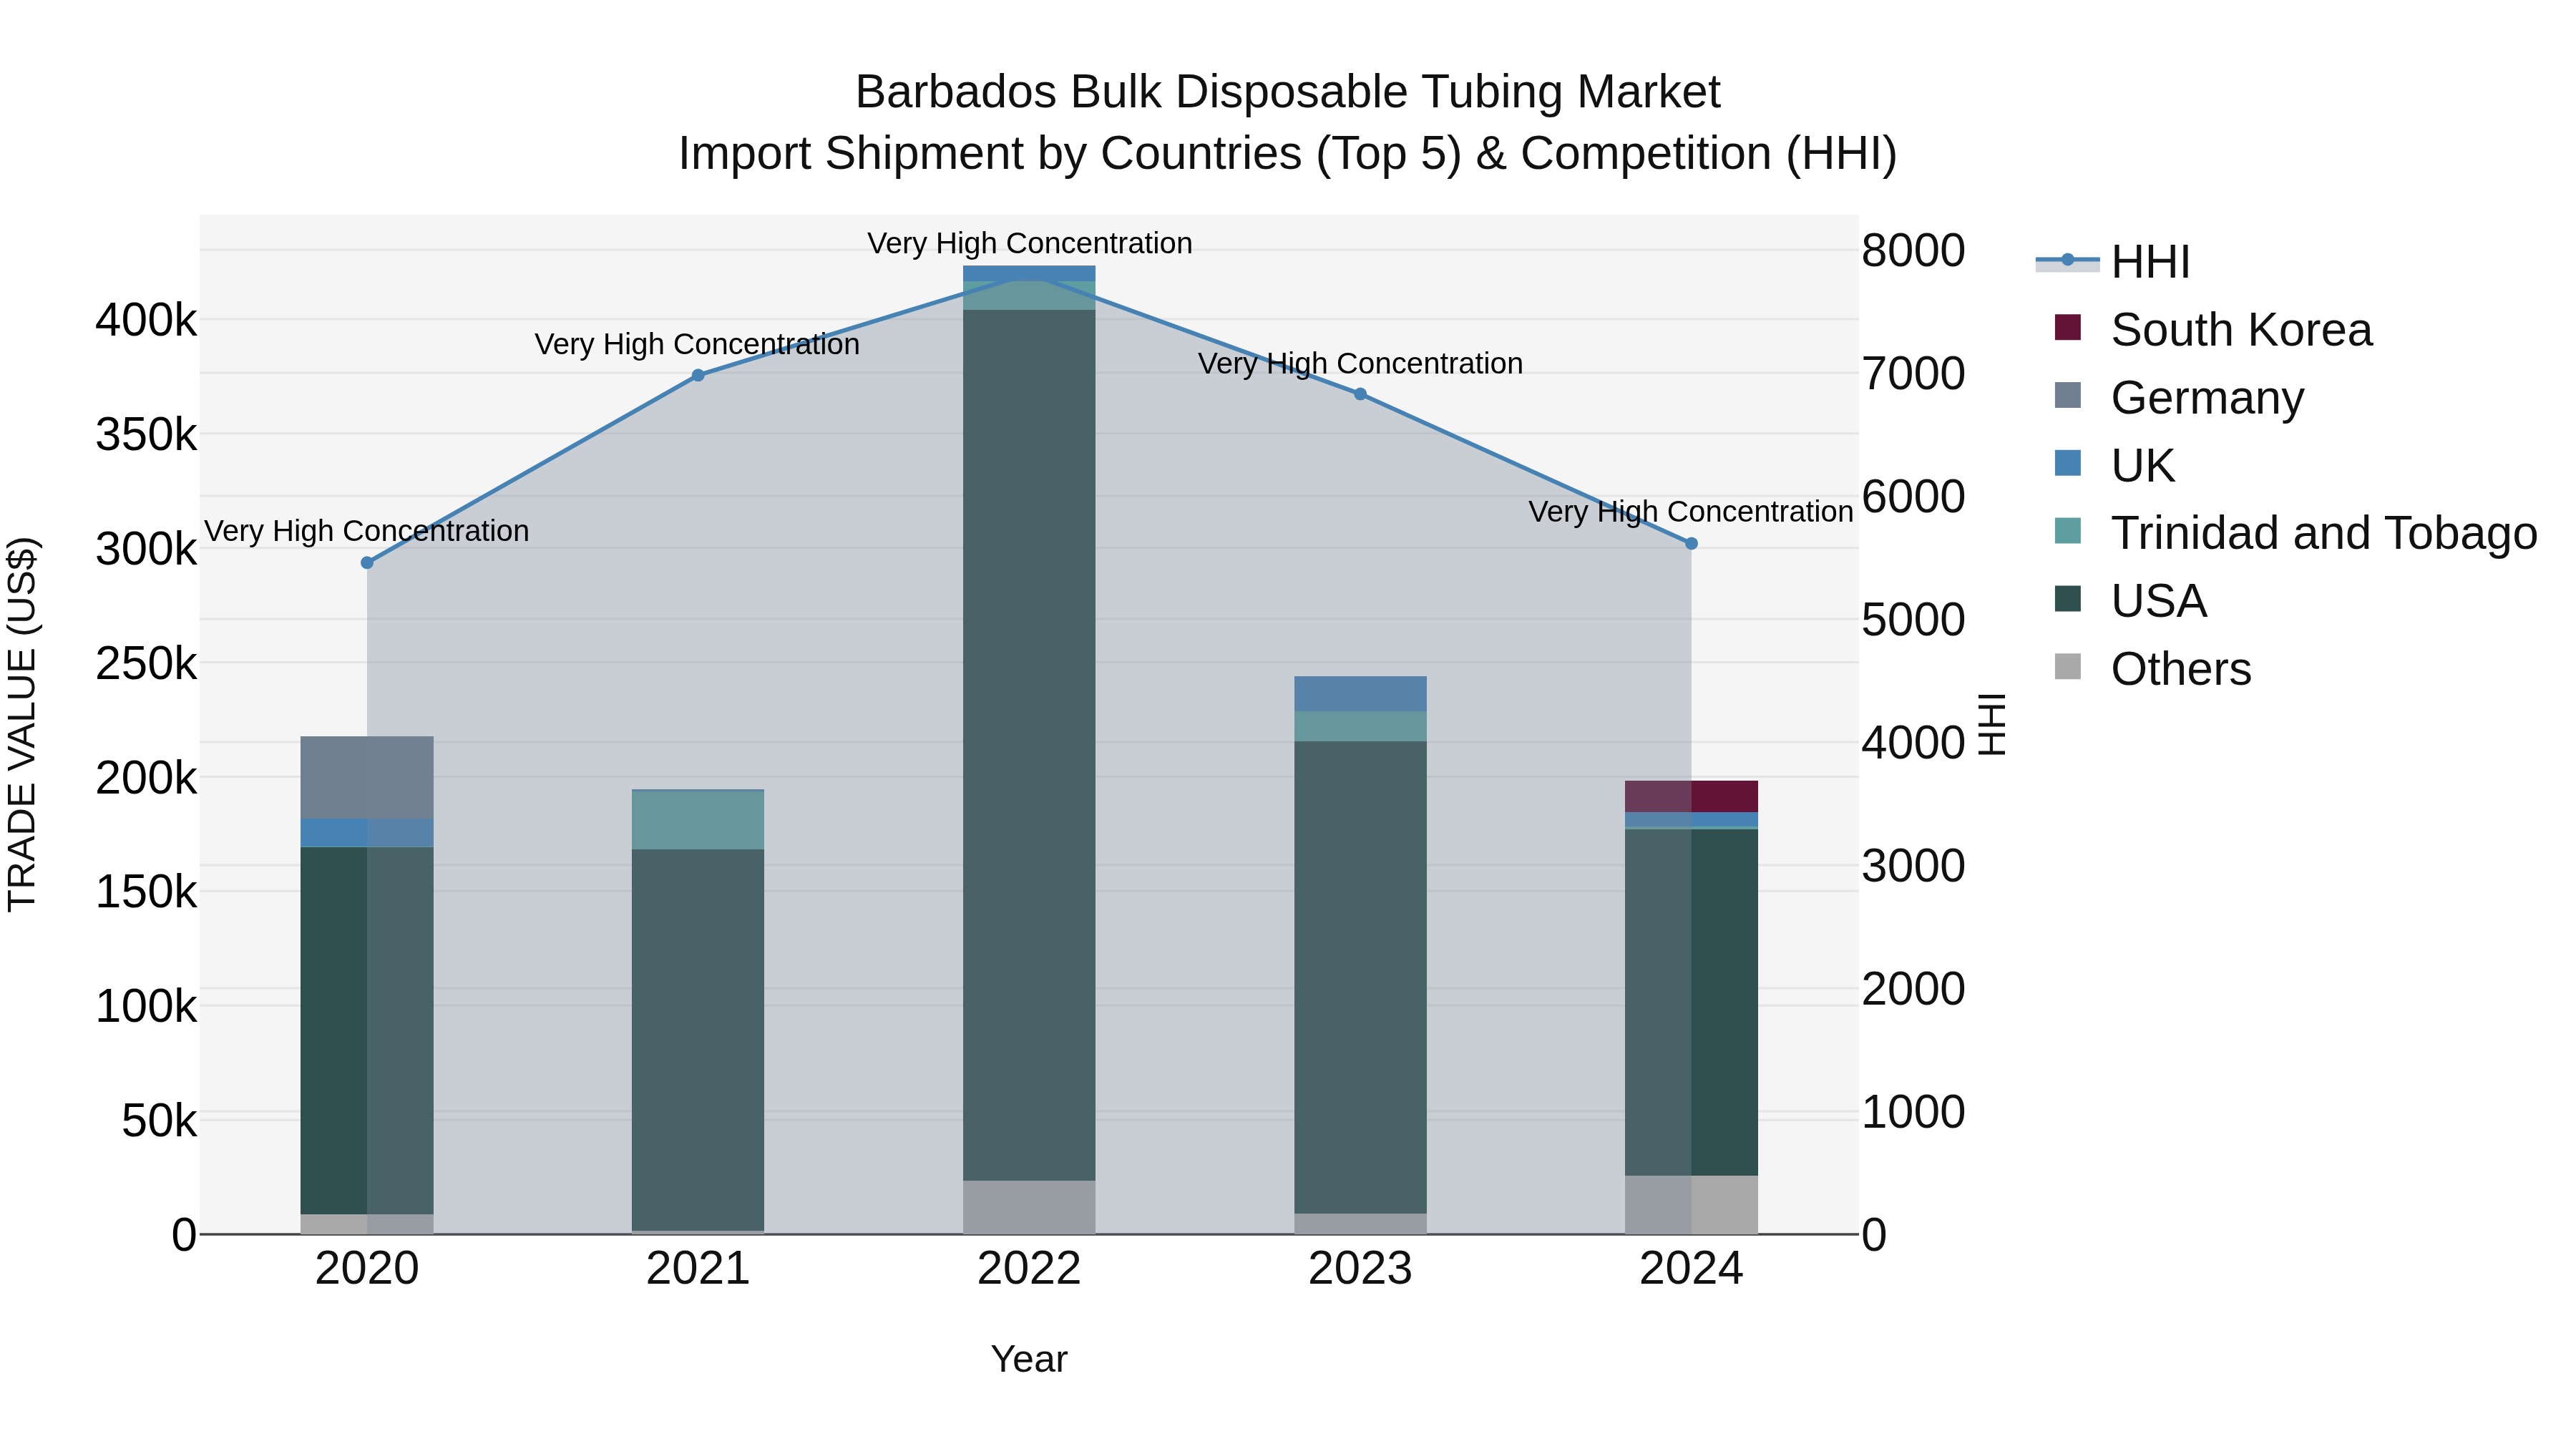Click the 2020 UK bar segment

[367, 833]
